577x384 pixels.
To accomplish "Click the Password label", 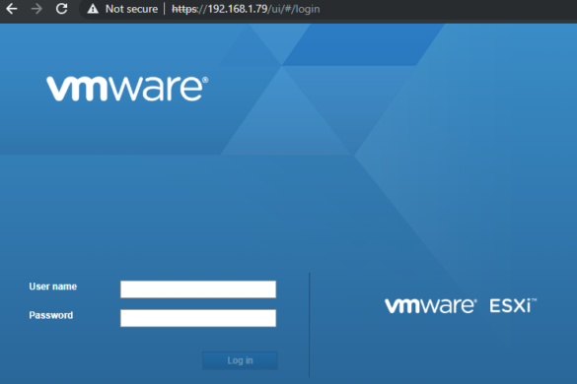I will (51, 315).
